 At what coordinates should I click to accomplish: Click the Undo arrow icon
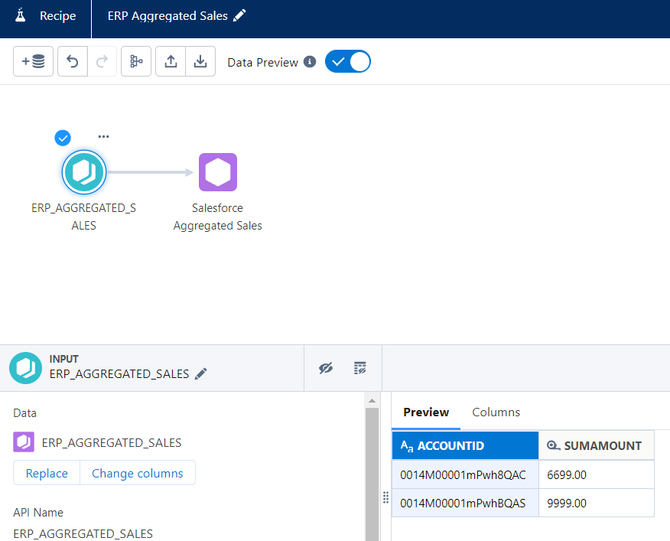pos(73,62)
